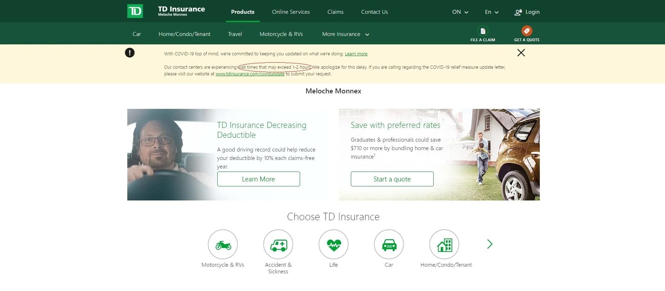
Task: Click the exclamation alert icon
Action: point(130,53)
